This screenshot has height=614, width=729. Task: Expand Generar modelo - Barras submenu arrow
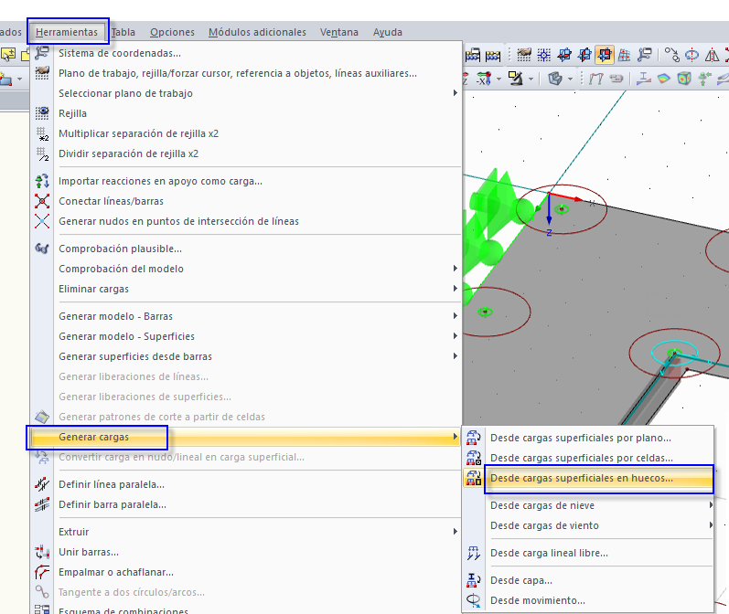point(456,316)
